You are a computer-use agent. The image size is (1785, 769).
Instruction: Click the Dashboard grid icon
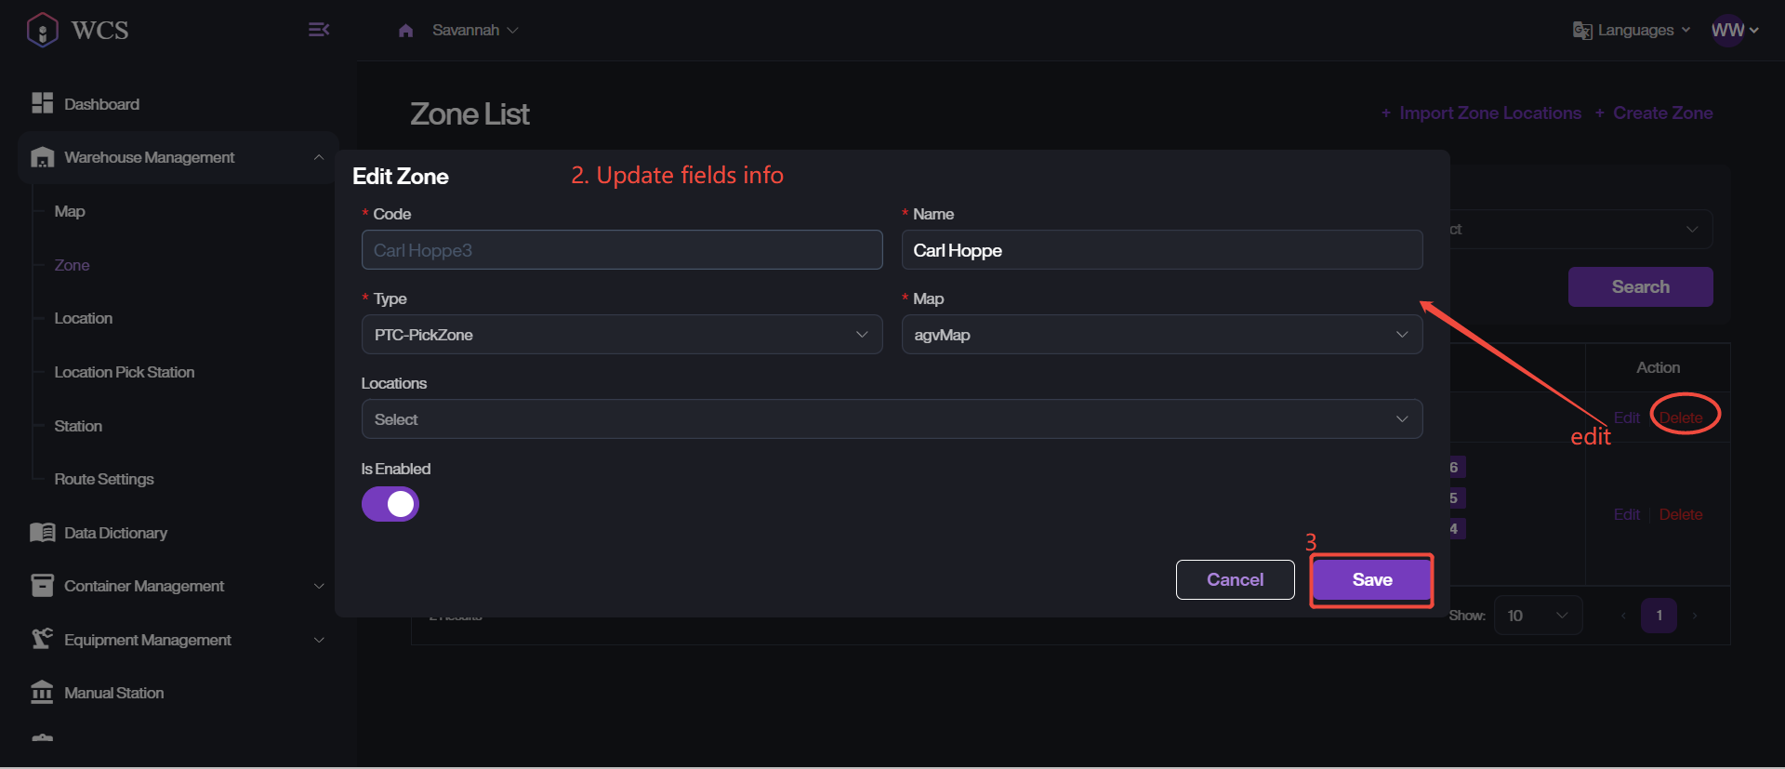42,103
